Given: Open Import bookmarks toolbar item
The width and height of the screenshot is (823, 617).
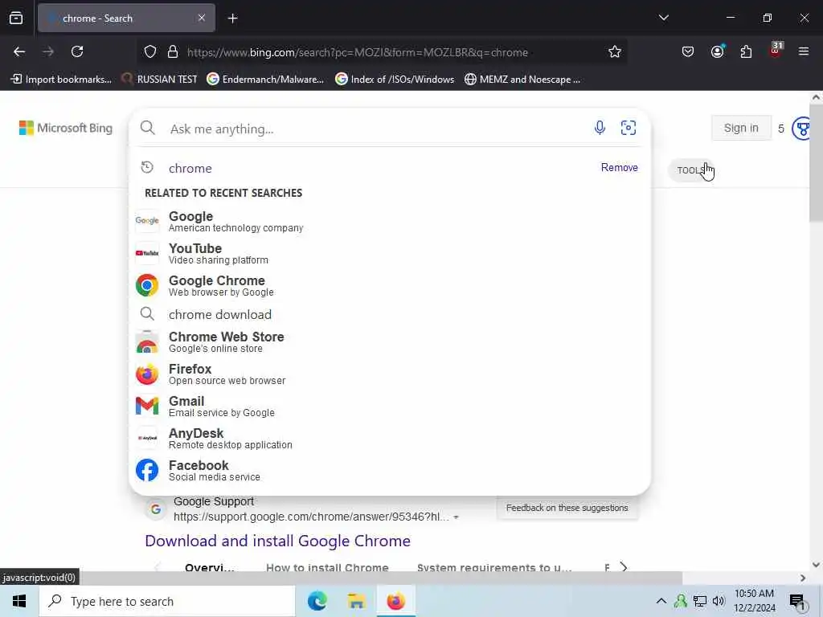Looking at the screenshot, I should click(x=61, y=80).
